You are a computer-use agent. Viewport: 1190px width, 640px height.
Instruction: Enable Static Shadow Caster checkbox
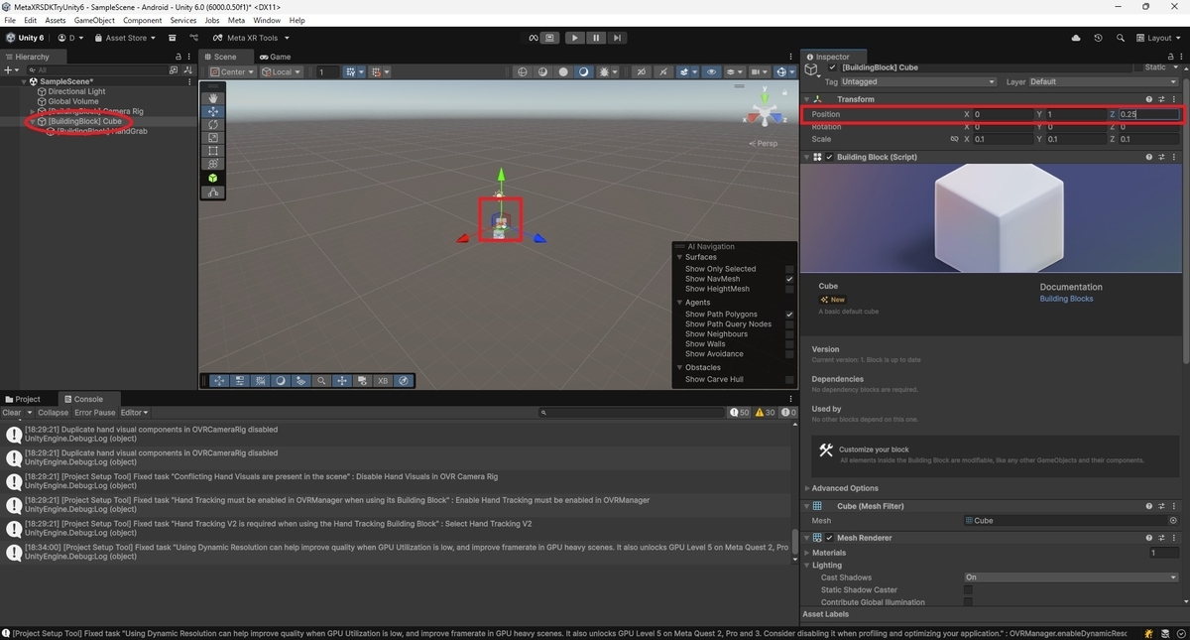968,589
